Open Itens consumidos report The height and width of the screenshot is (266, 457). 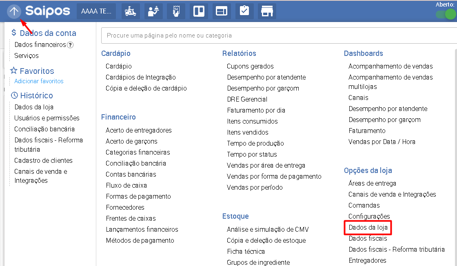pyautogui.click(x=253, y=122)
